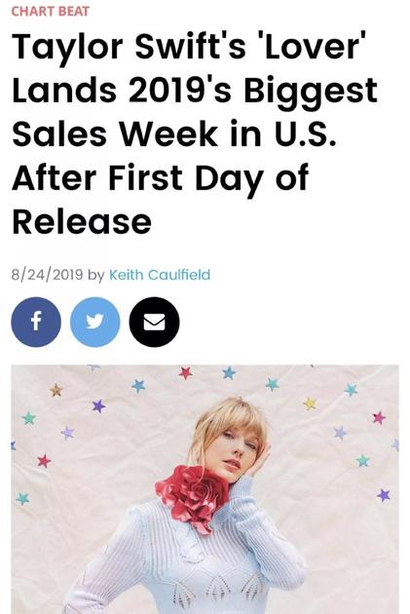Click the word 'Release' in the headline

(x=82, y=221)
